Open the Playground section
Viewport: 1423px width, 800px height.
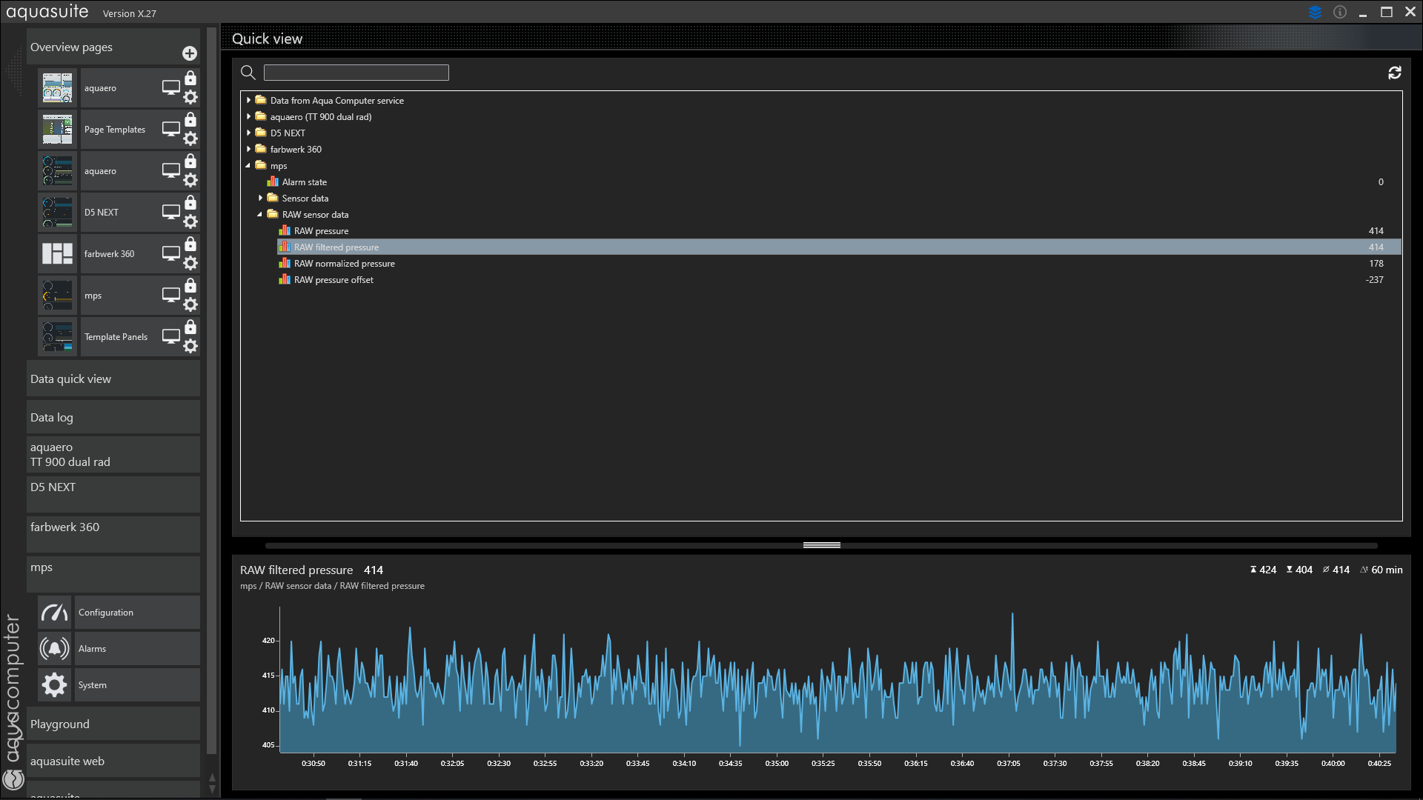pyautogui.click(x=113, y=724)
